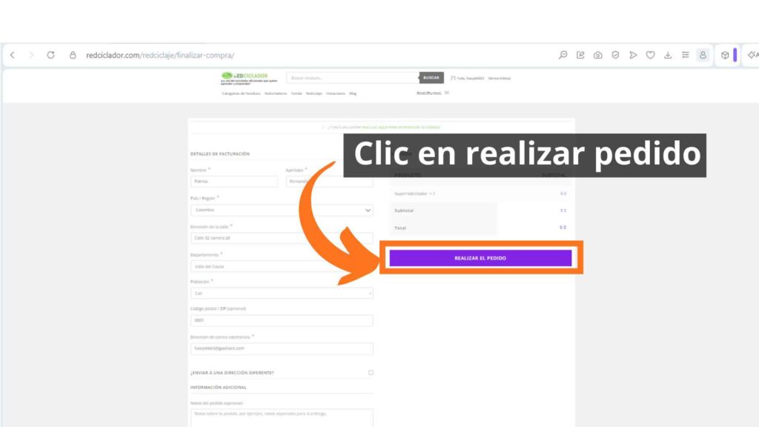Open the easy setup sliders icon
Viewport: 759px width, 427px height.
[686, 55]
